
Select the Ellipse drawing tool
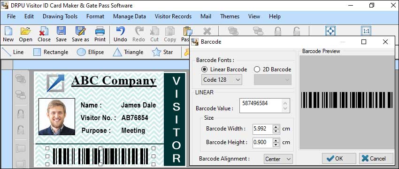pos(90,52)
